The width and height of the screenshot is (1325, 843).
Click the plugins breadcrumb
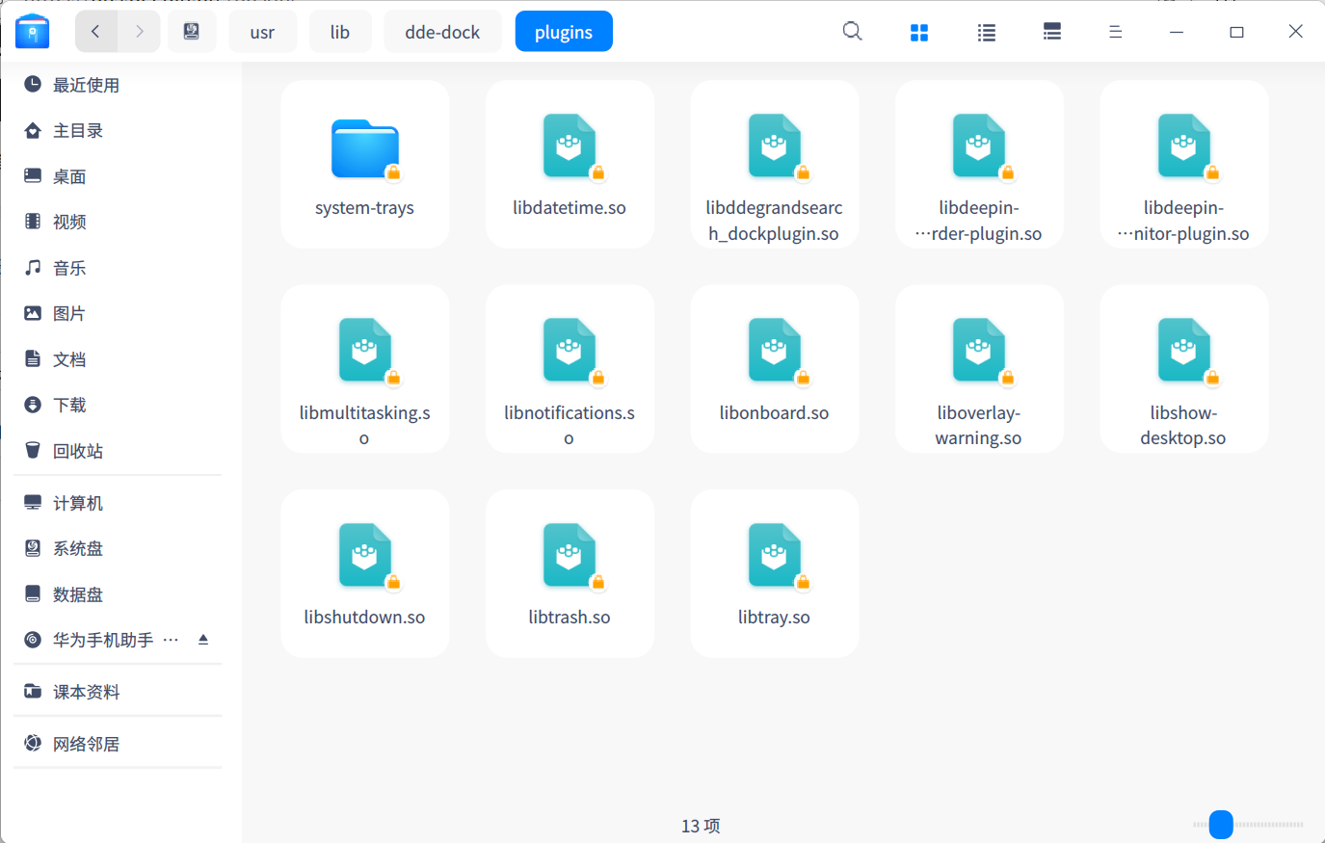564,32
